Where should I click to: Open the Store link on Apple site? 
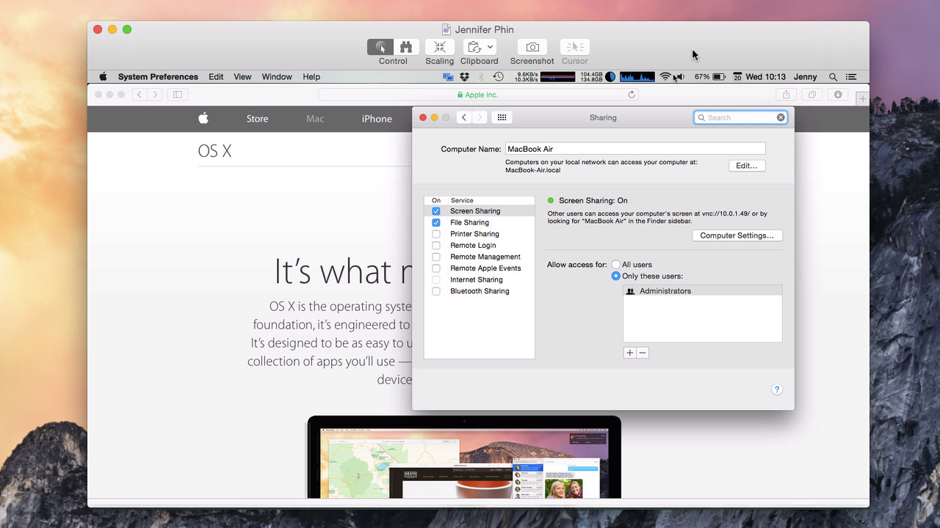(x=257, y=119)
